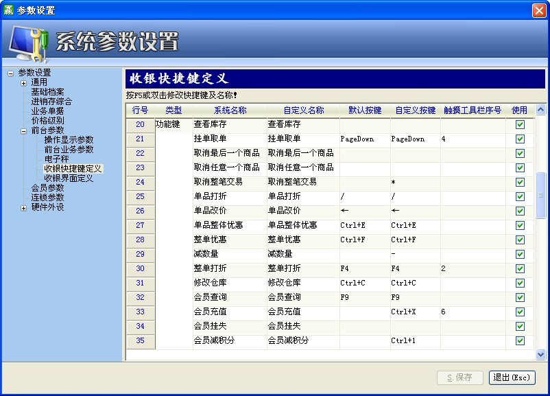The image size is (550, 396).
Task: Select 价格级别 in the tree
Action: click(x=47, y=120)
